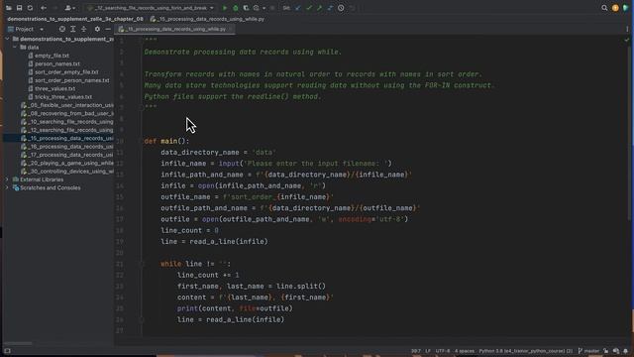634x357 pixels.
Task: Click the Open folder toolbar icon
Action: pyautogui.click(x=9, y=8)
